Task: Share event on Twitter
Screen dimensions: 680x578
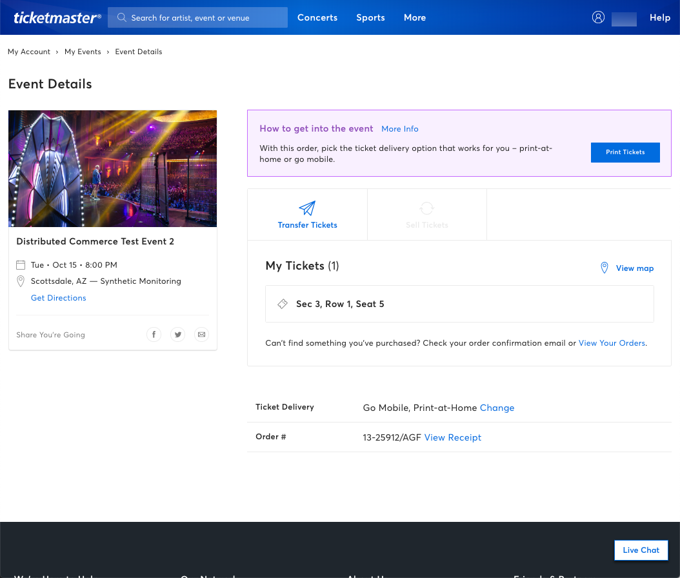Action: [178, 334]
